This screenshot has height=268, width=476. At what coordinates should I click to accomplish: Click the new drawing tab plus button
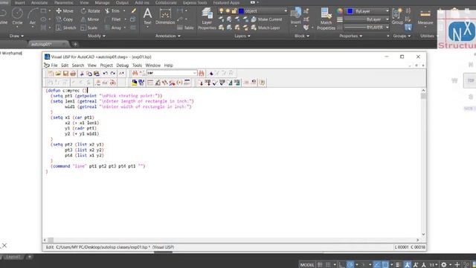pos(75,45)
